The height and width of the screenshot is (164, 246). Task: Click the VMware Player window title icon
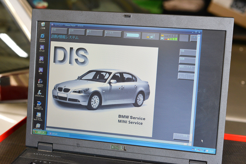[52, 25]
